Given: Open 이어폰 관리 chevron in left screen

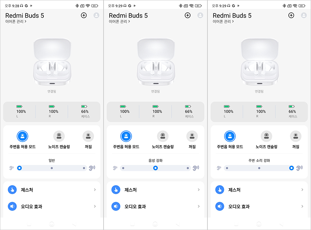Looking at the screenshot, I should point(25,22).
